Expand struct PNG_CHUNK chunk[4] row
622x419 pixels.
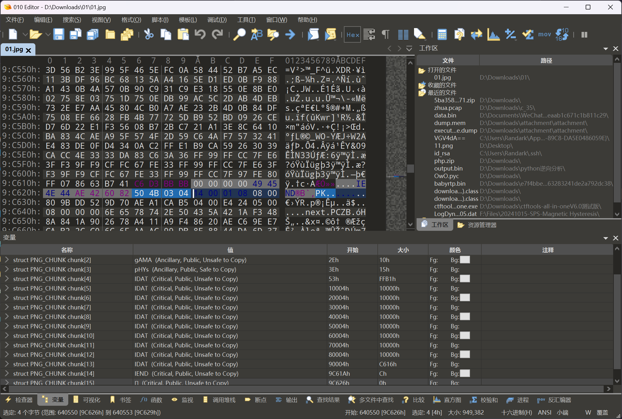[x=7, y=278]
